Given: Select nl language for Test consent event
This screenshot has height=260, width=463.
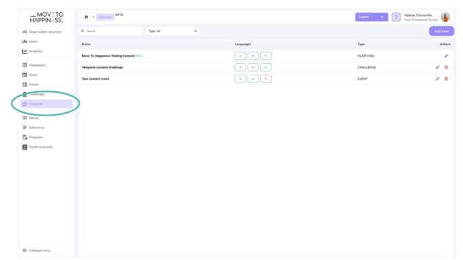Looking at the screenshot, I should pos(240,79).
